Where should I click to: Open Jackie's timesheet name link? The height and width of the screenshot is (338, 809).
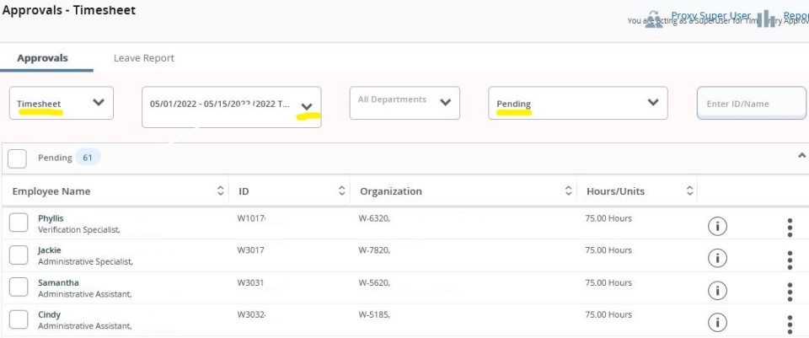coord(49,250)
